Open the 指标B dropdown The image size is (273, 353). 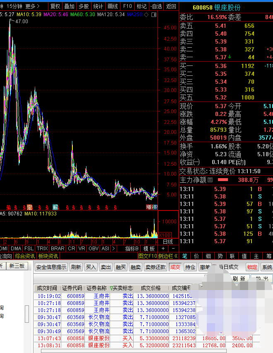coord(132,249)
